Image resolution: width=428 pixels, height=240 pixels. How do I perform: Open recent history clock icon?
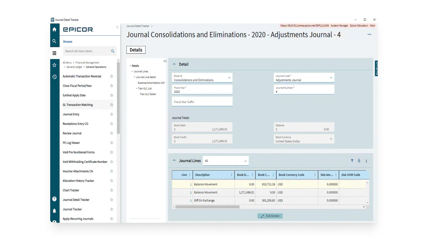tap(54, 77)
